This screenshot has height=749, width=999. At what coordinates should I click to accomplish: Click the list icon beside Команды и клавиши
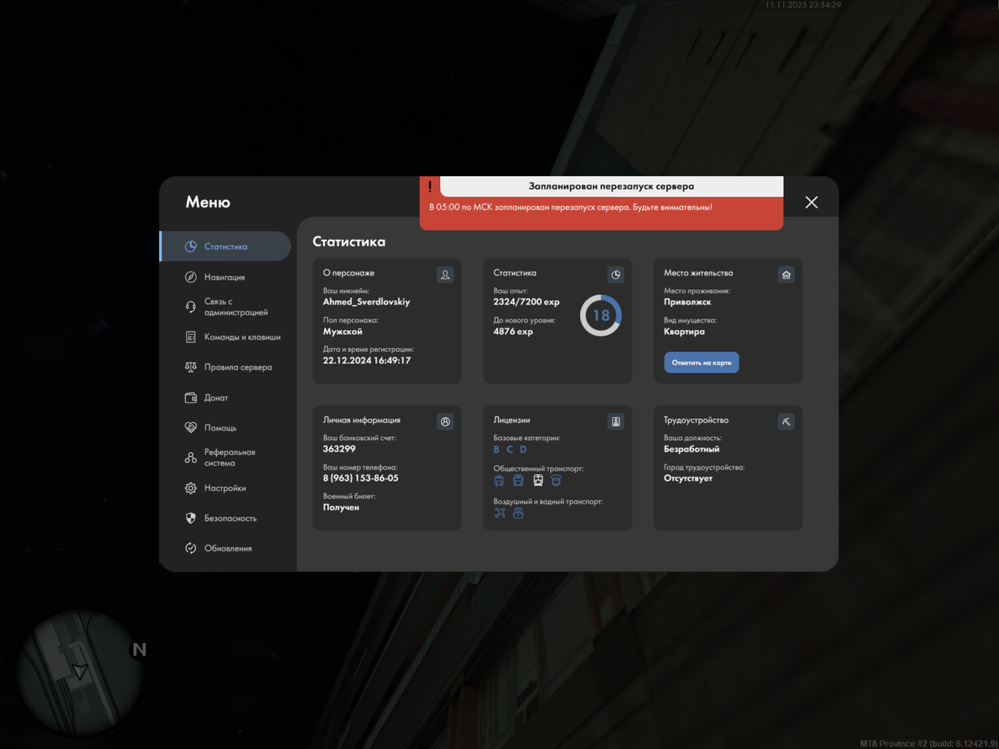pos(190,337)
